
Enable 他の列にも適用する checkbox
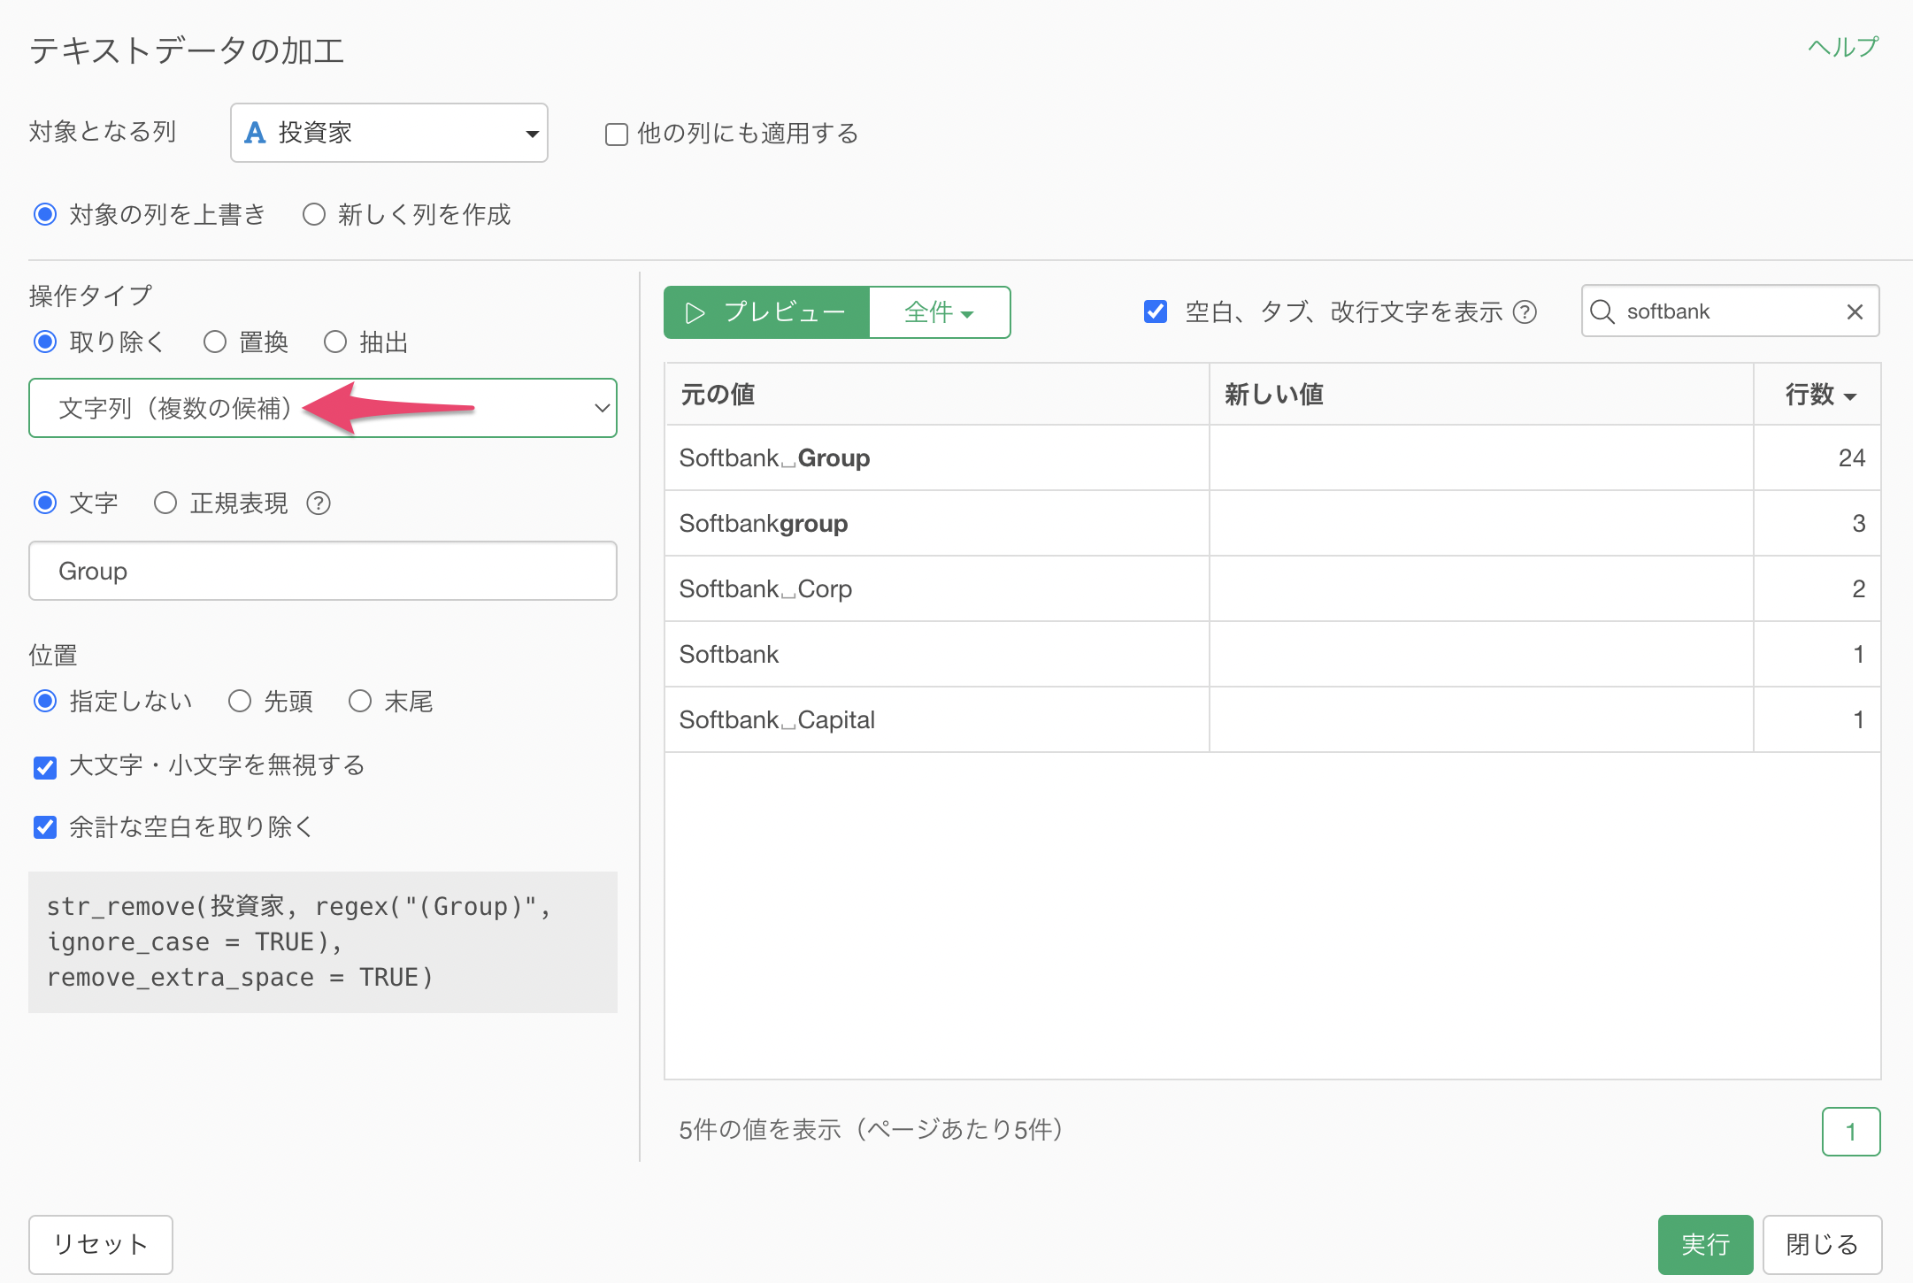[617, 134]
